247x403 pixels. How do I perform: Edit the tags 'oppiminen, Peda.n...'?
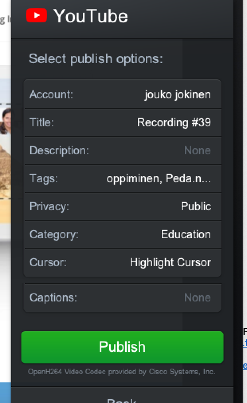click(x=159, y=178)
